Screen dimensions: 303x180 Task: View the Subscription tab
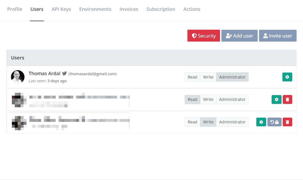click(161, 9)
